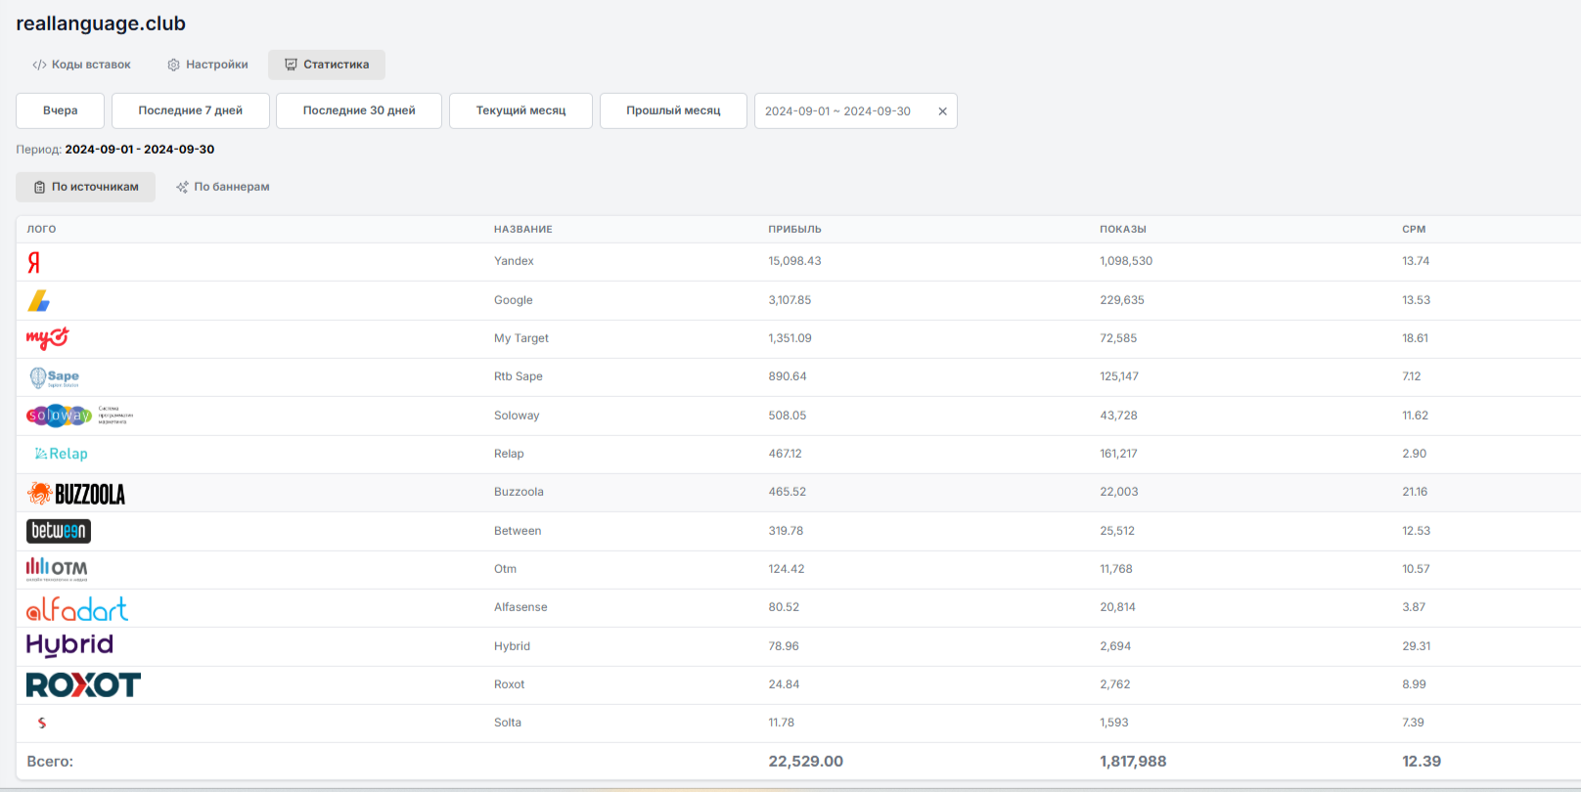
Task: Click Hybrid CPM value 29.31
Action: click(1416, 646)
